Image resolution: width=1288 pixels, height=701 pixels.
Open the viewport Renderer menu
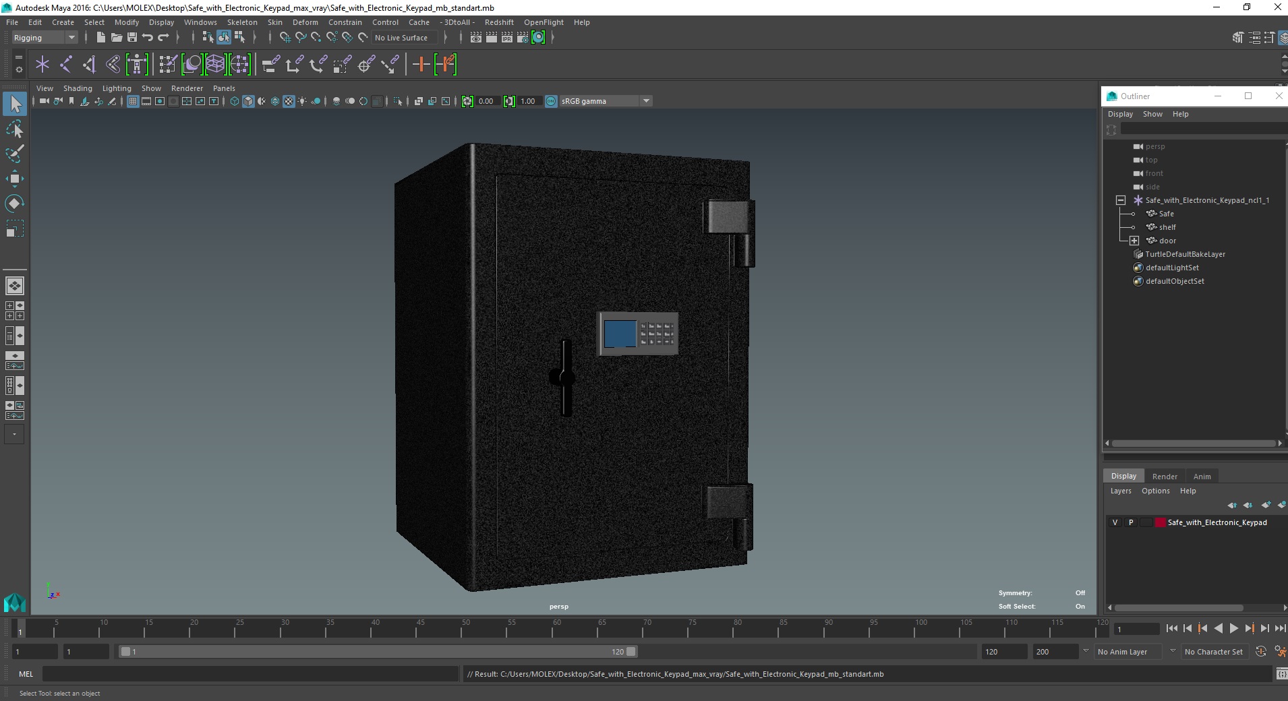click(187, 88)
